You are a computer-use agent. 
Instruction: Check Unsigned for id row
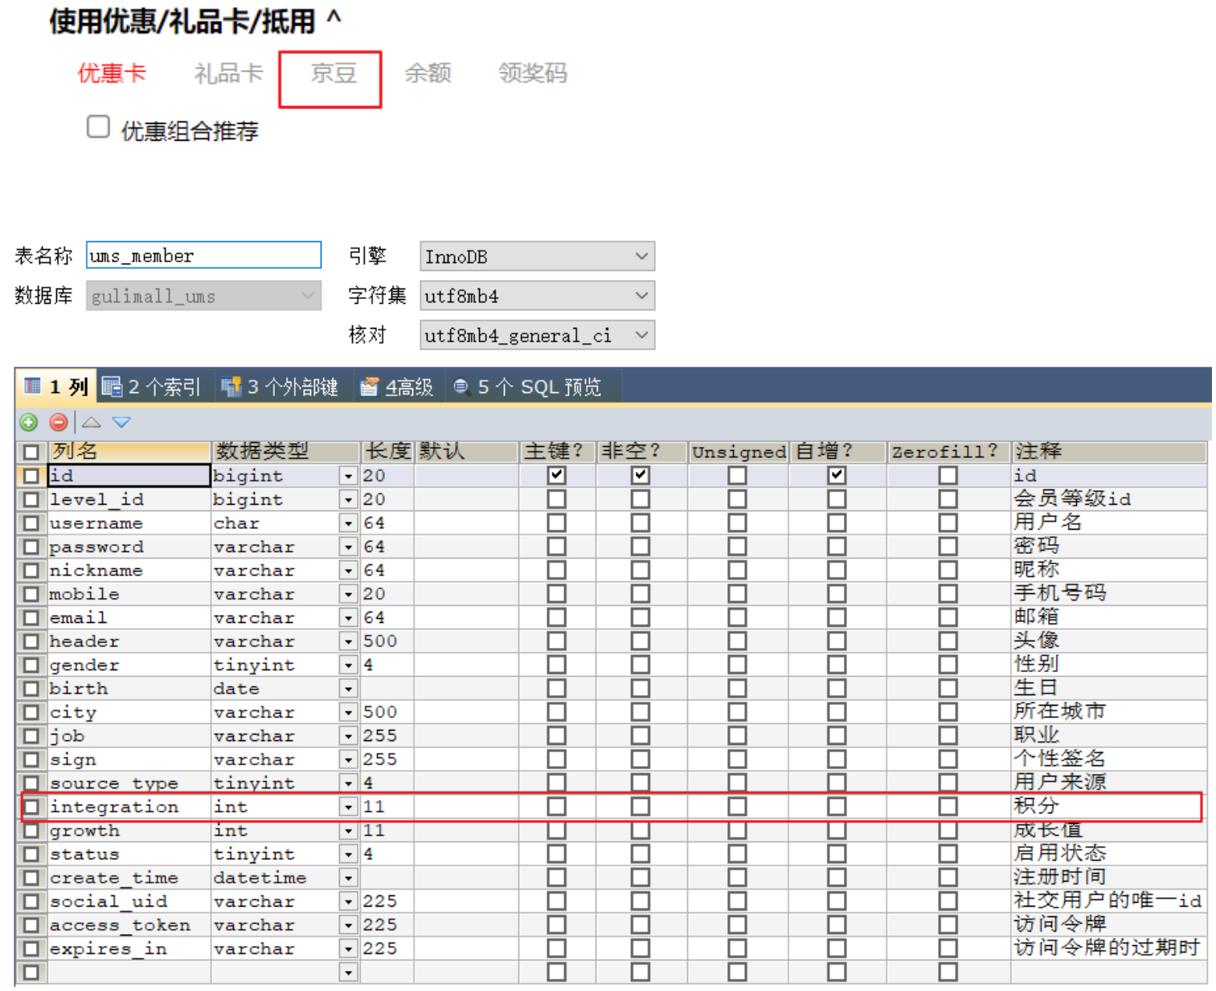737,475
